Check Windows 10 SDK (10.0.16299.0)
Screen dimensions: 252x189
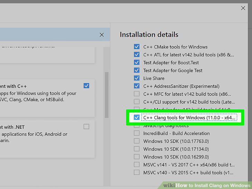[x=137, y=157]
